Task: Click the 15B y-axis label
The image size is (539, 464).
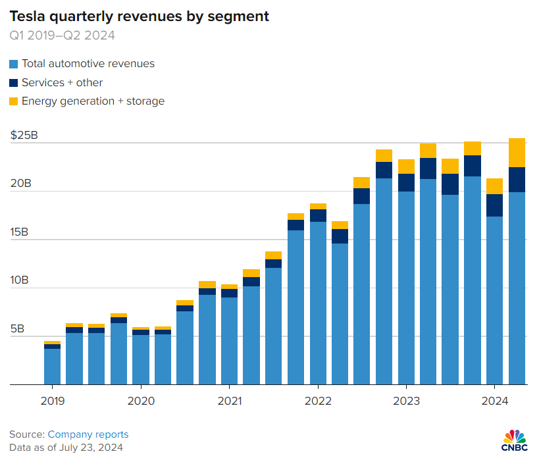Action: coord(19,232)
